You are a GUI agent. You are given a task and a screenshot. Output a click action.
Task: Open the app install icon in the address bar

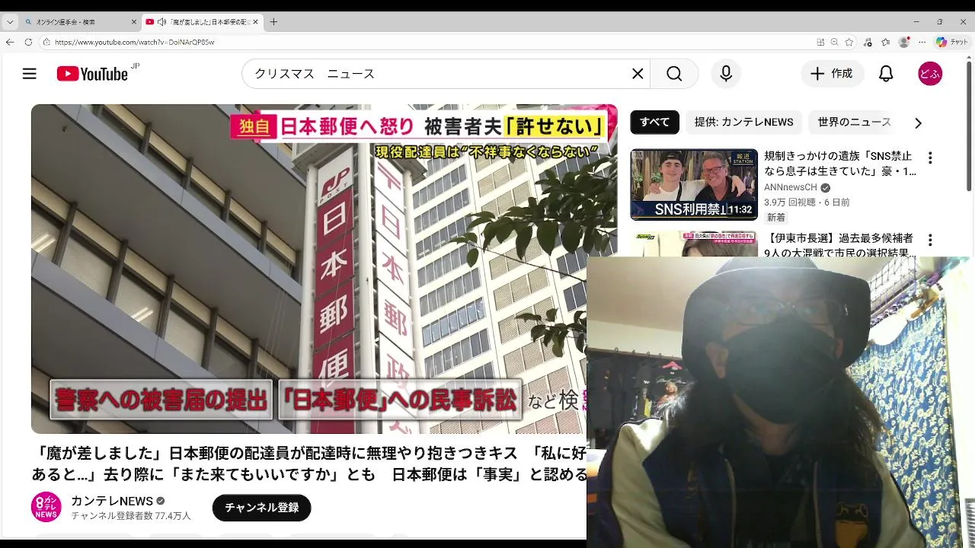pyautogui.click(x=820, y=42)
